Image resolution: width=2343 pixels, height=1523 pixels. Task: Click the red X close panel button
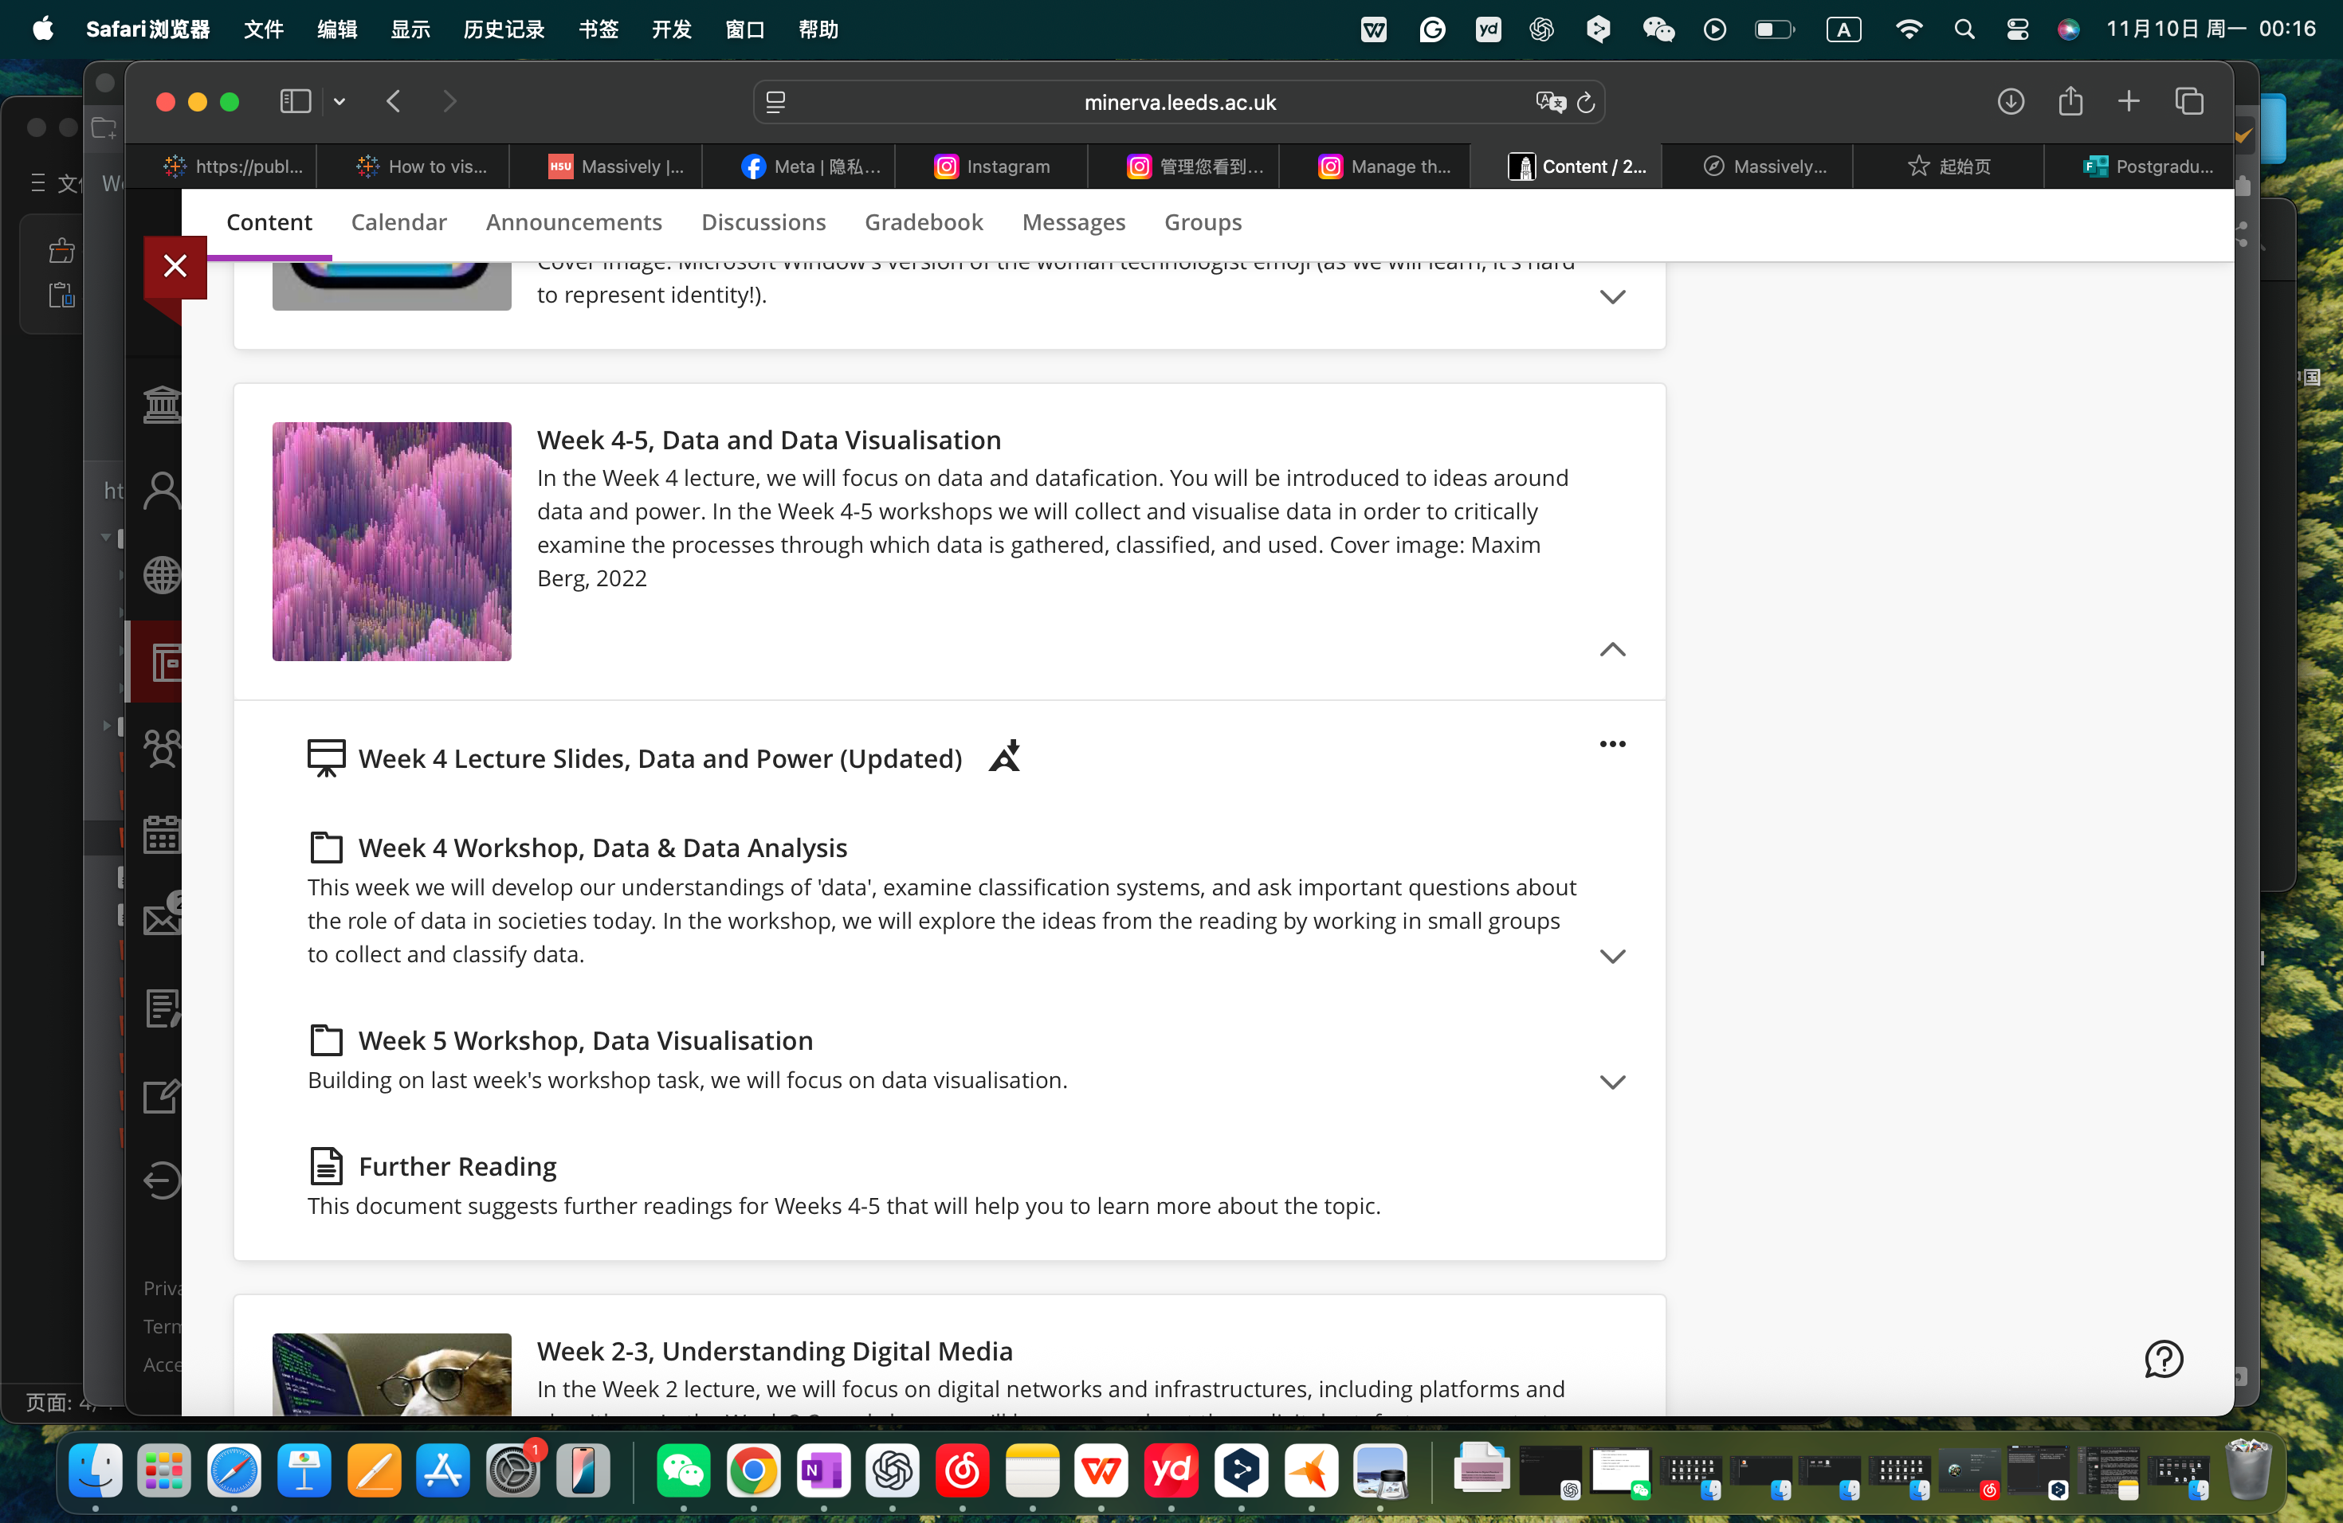(x=175, y=265)
